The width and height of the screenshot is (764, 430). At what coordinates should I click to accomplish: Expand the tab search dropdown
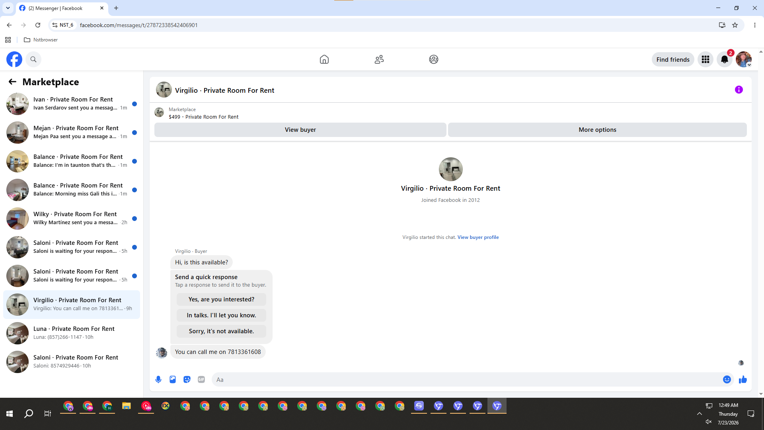pyautogui.click(x=8, y=8)
